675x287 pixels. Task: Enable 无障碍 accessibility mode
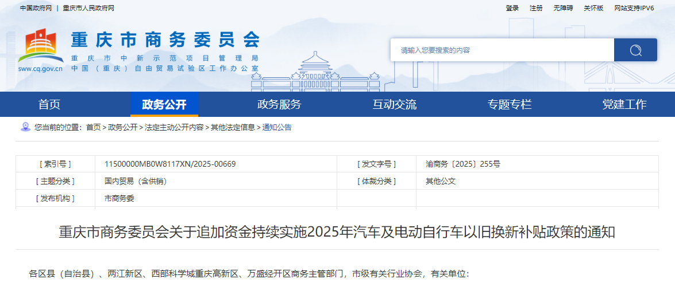[x=563, y=8]
